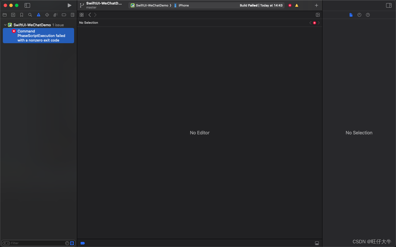Toggle the debug area at the bottom

point(317,243)
